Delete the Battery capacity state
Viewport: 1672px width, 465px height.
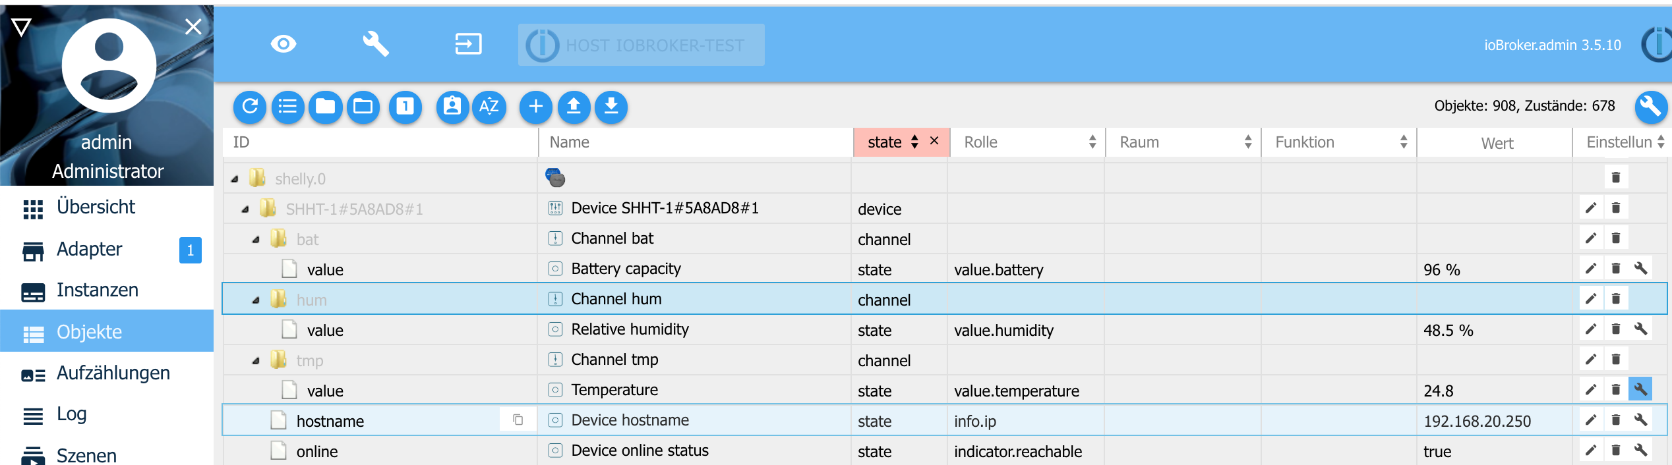point(1616,268)
